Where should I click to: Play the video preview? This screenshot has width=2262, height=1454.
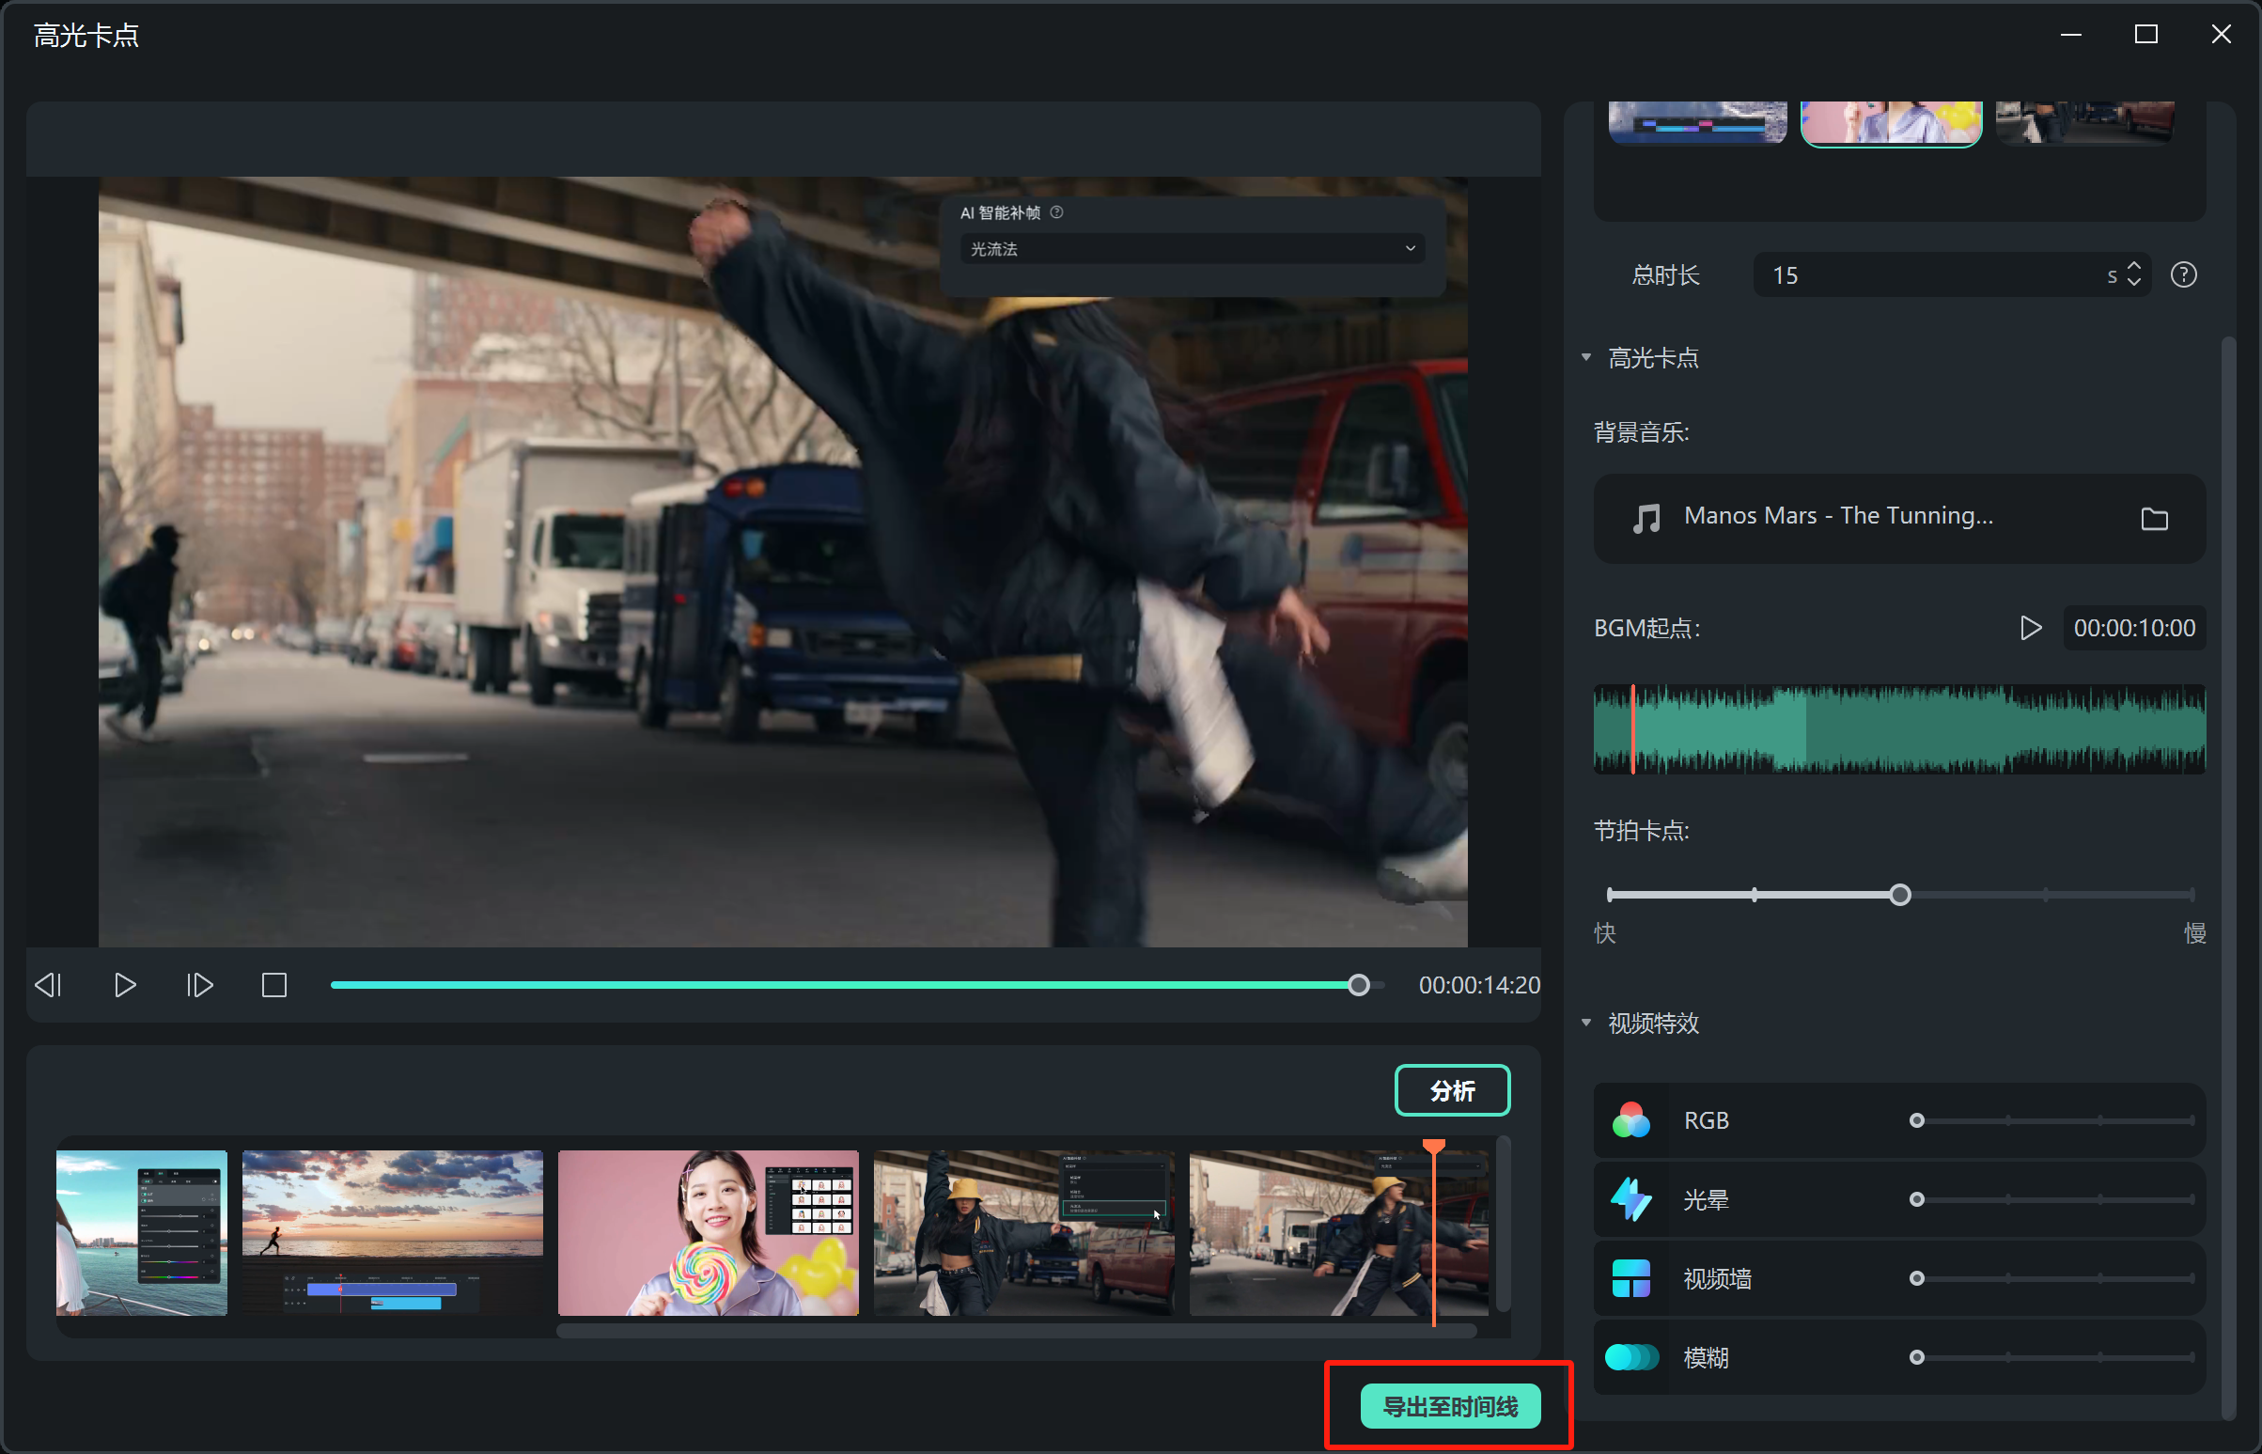[x=125, y=986]
